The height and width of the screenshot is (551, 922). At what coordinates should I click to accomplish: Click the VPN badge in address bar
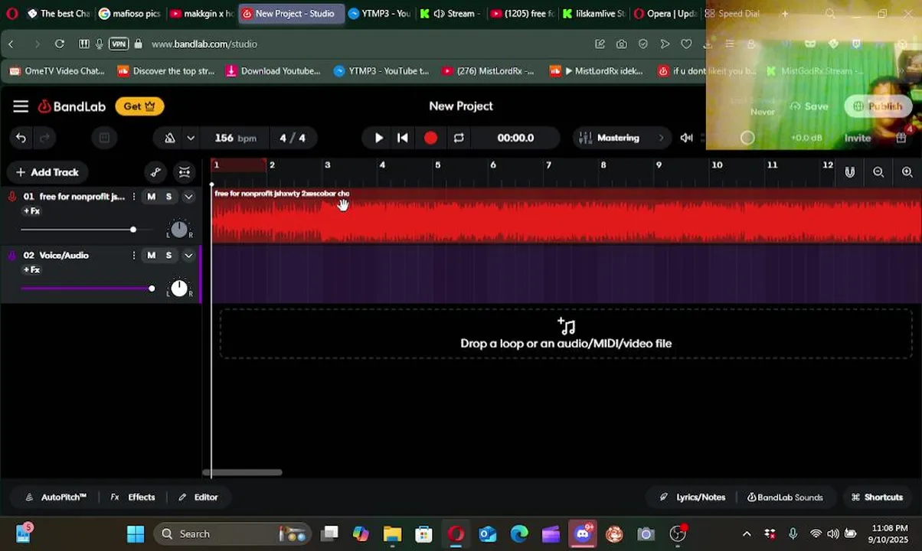(119, 44)
